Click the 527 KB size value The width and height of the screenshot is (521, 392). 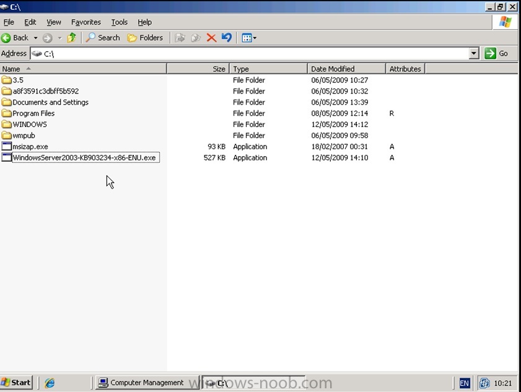pyautogui.click(x=214, y=158)
